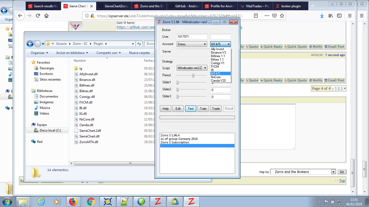Go back in the Firefox browser
Viewport: 369px width, 207px height.
pos(20,16)
